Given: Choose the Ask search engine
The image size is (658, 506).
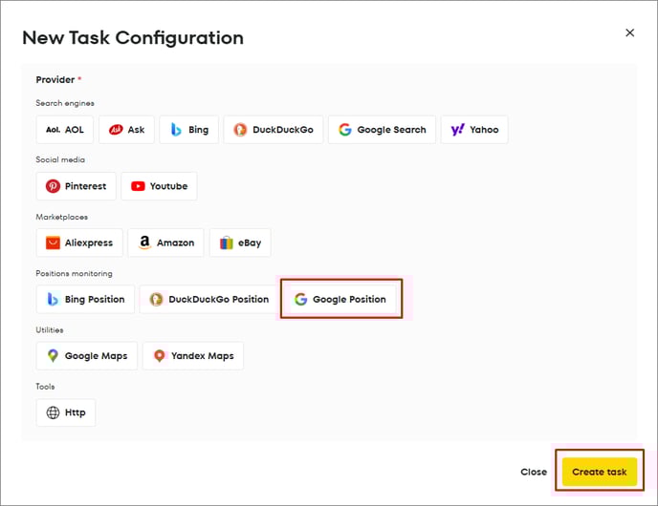Looking at the screenshot, I should tap(126, 130).
